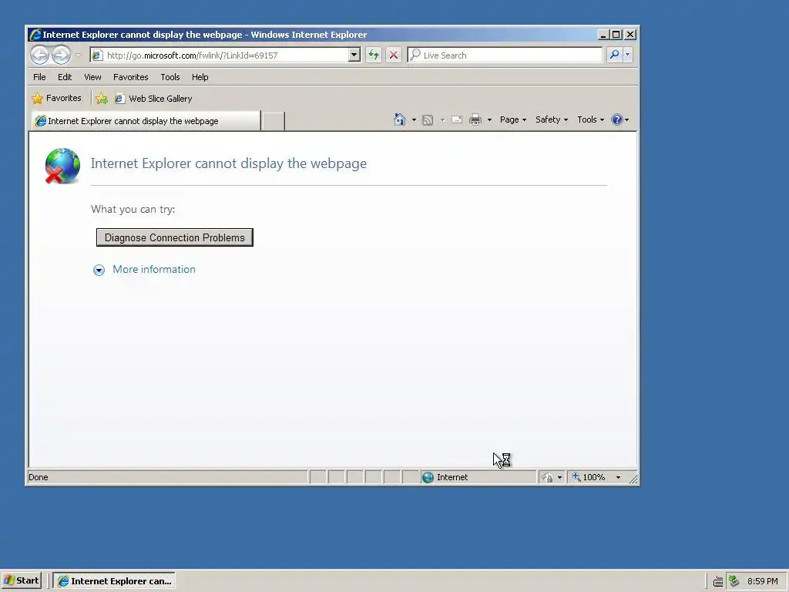Run search with the magnifier button

click(x=614, y=55)
